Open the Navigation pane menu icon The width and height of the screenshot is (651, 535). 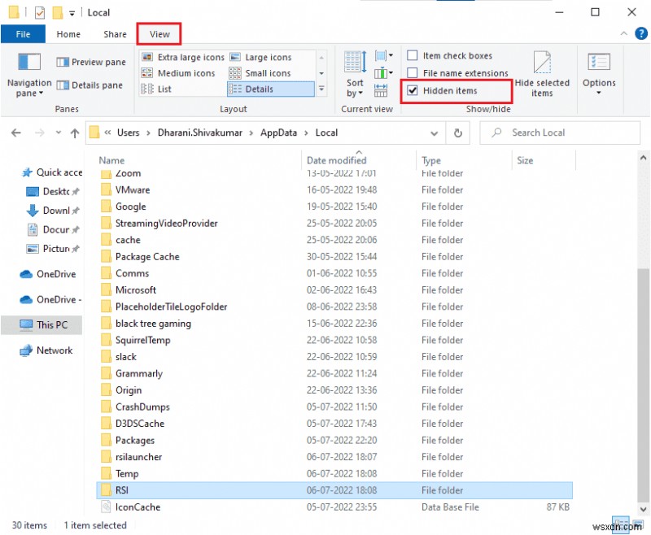[29, 75]
